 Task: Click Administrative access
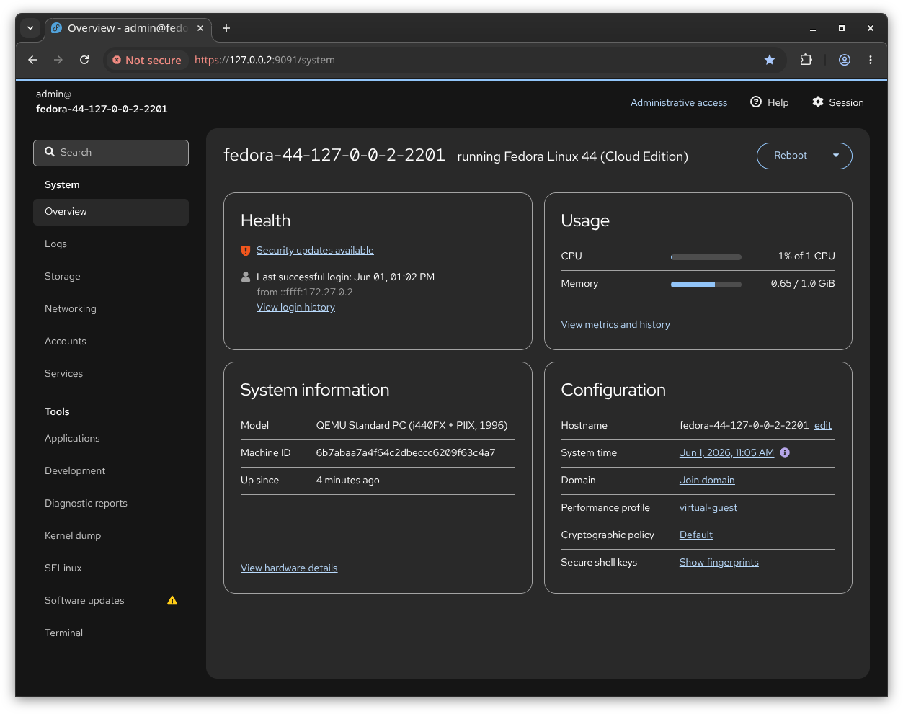click(x=679, y=102)
